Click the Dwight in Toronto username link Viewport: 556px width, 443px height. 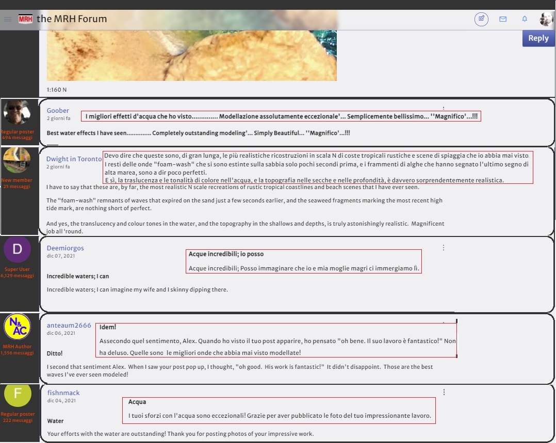tap(73, 159)
